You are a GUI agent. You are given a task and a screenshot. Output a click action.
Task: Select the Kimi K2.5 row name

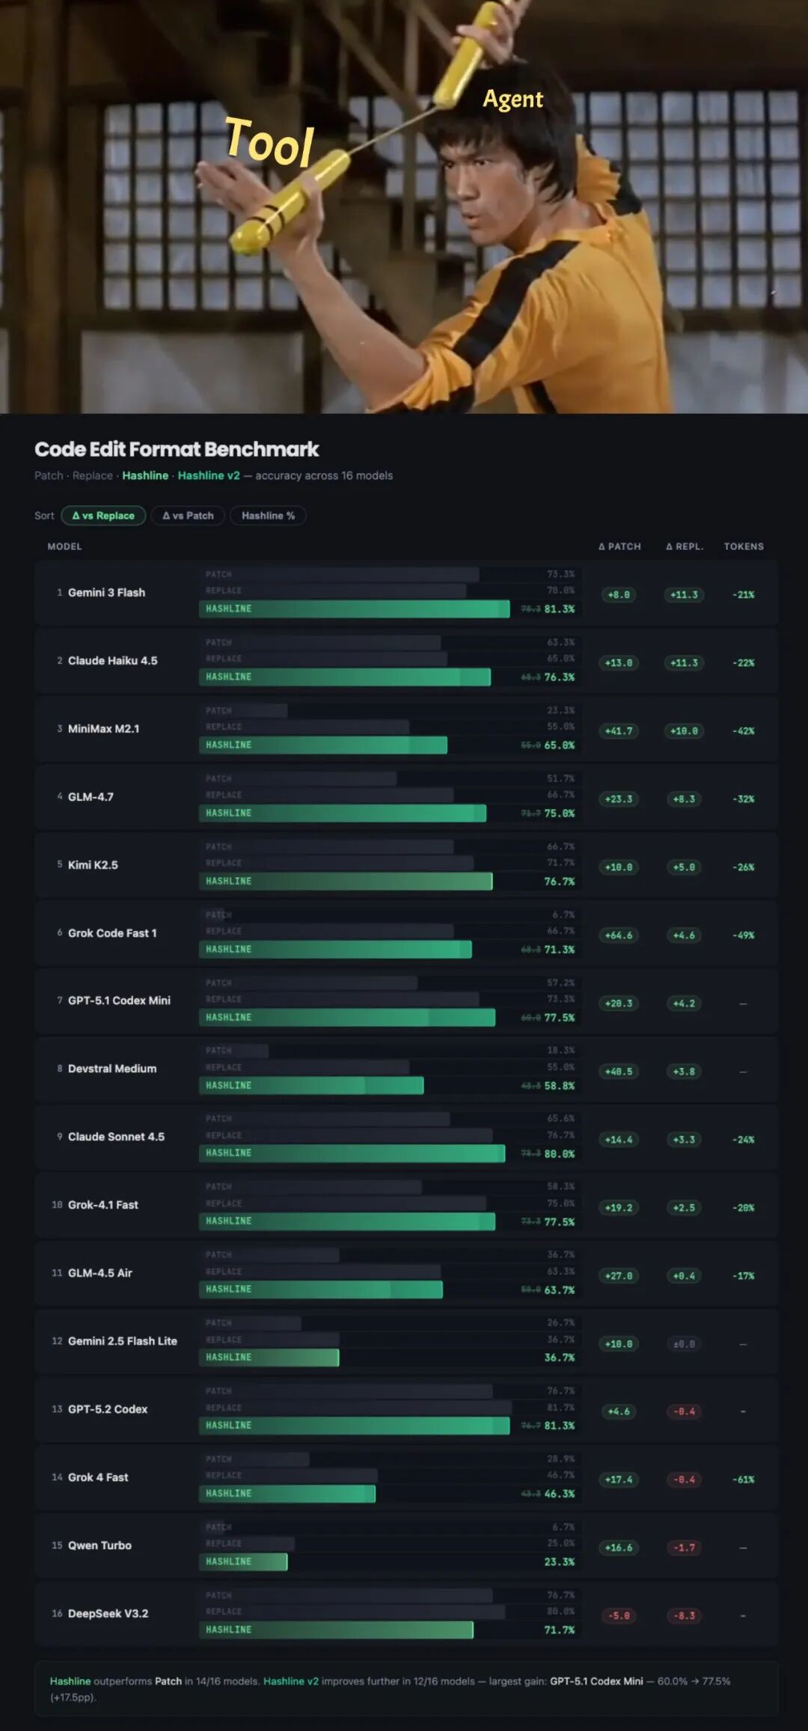click(x=93, y=865)
